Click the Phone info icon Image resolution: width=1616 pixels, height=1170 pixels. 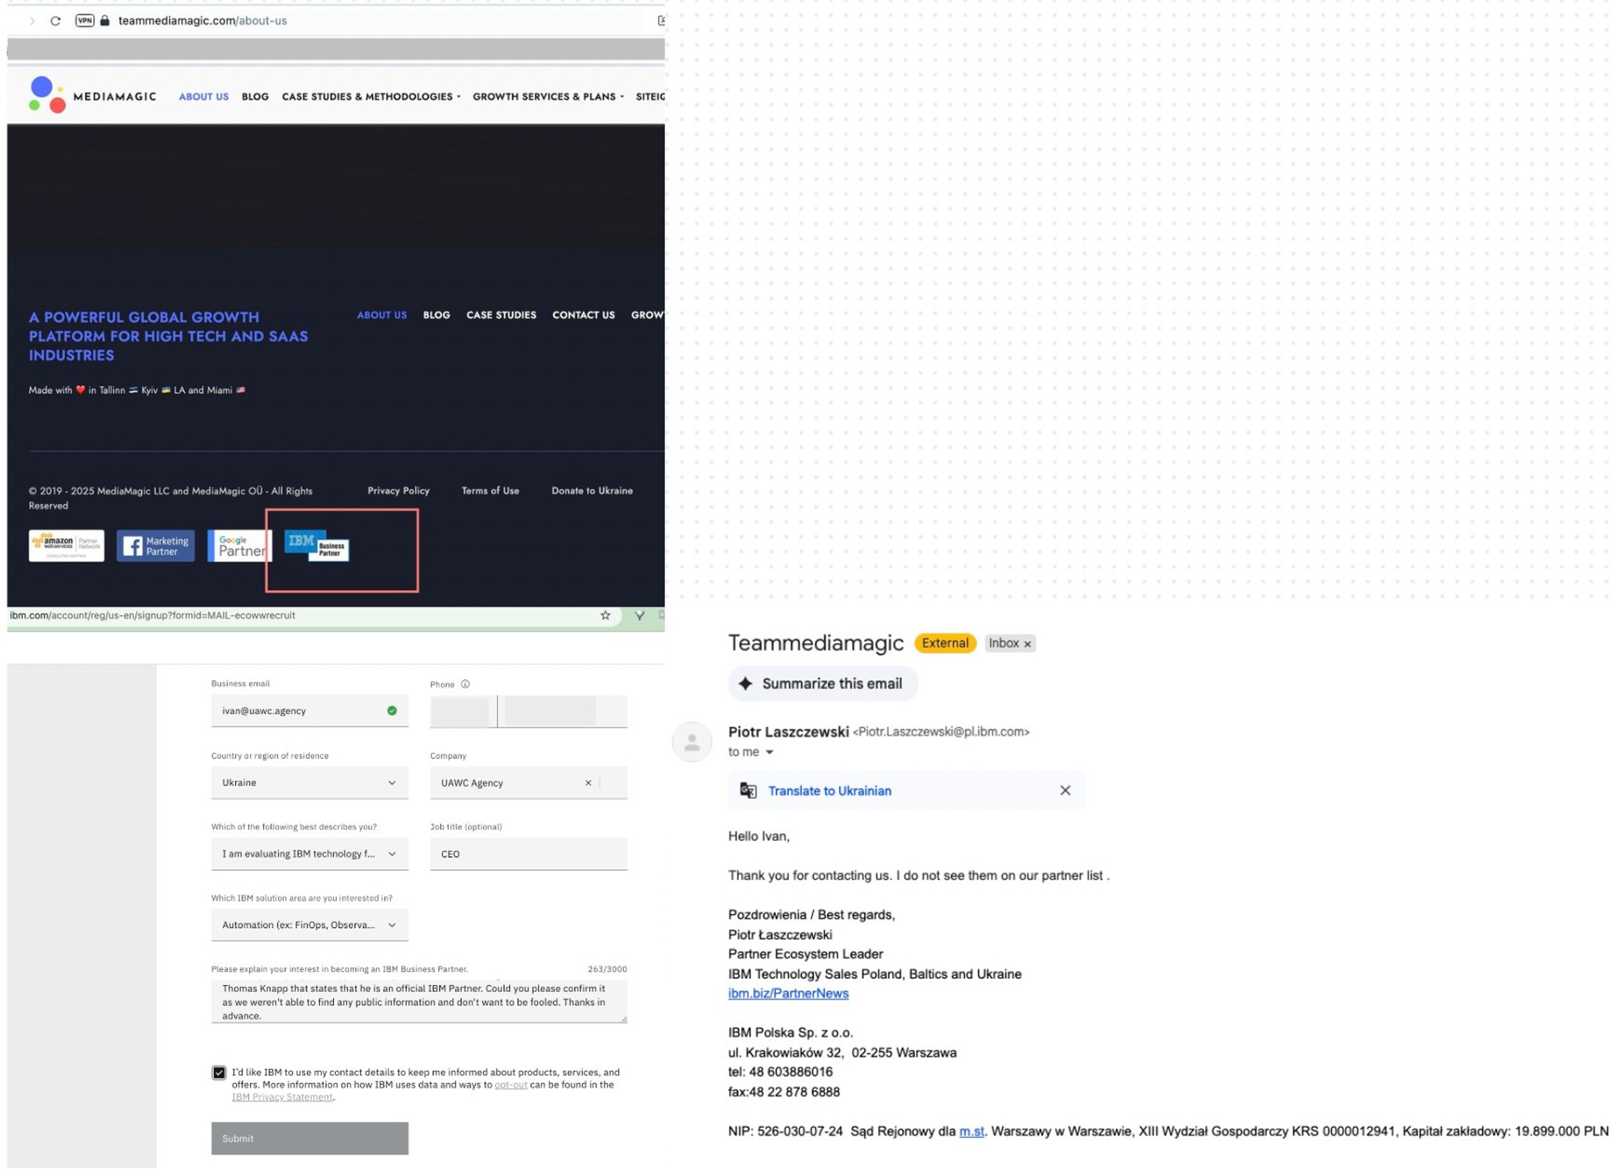465,684
